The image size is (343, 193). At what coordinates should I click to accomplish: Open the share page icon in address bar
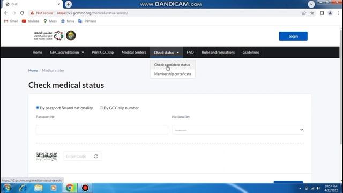pyautogui.click(x=304, y=13)
